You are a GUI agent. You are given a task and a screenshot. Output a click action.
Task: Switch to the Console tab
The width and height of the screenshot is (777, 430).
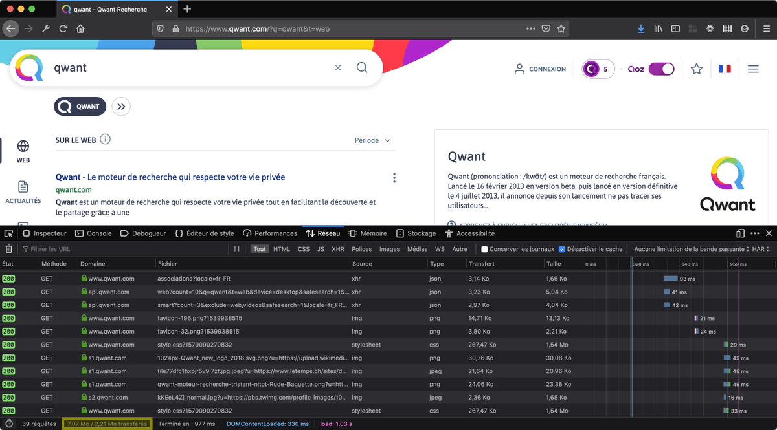point(93,233)
